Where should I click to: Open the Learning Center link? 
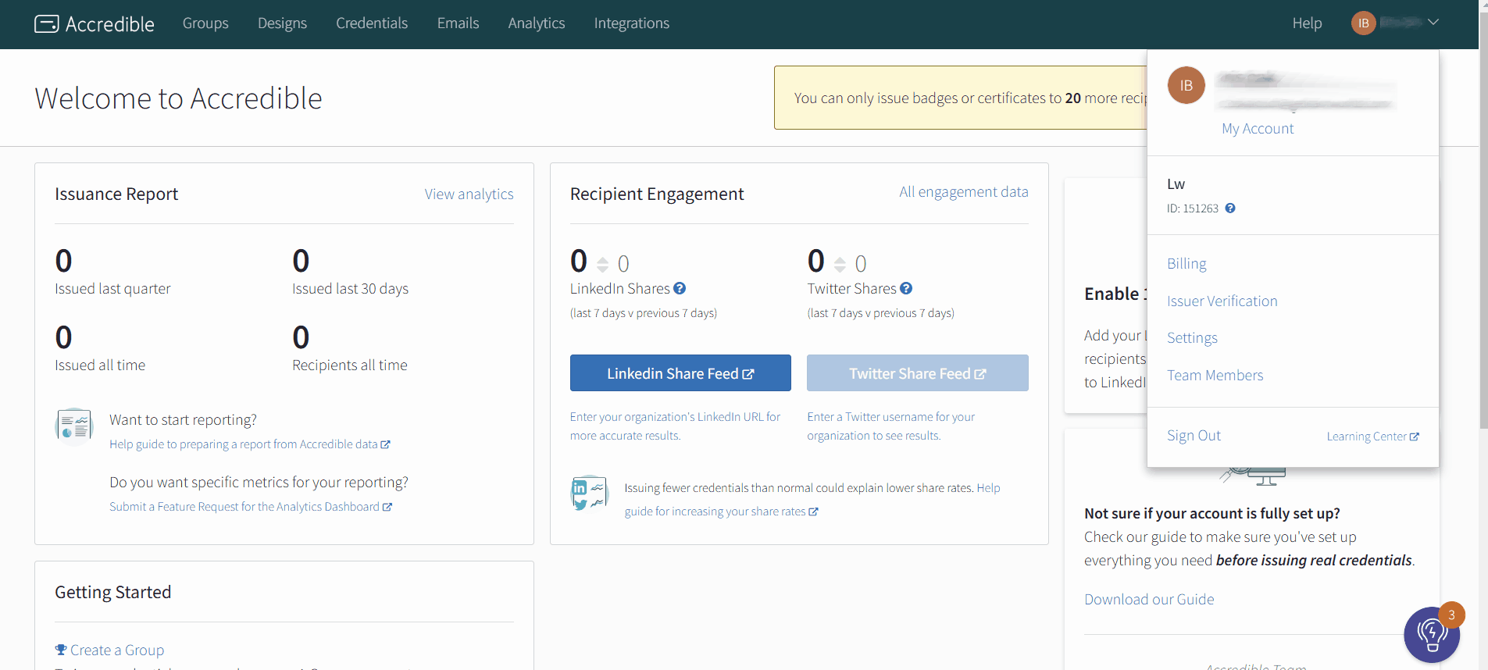(x=1372, y=437)
